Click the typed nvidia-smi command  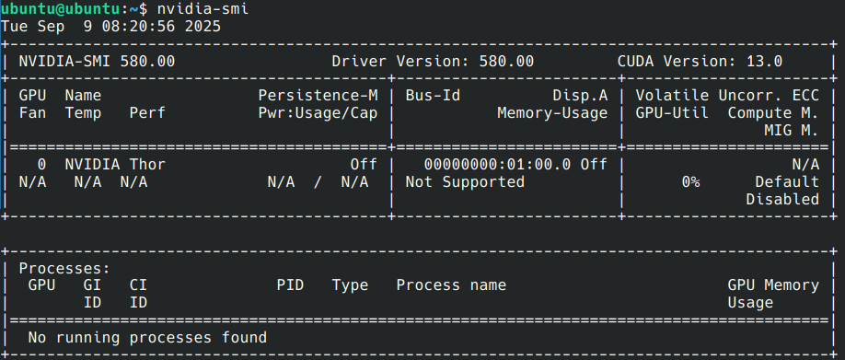click(203, 8)
